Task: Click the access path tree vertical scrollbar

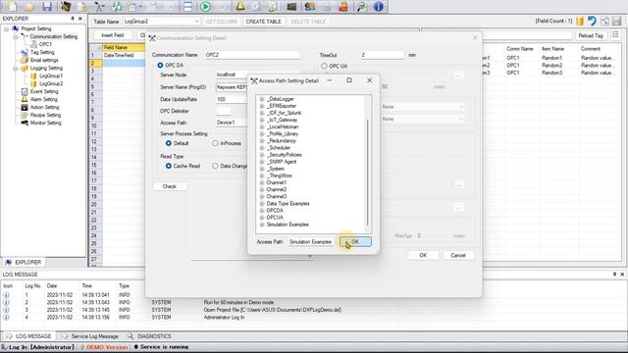Action: tap(367, 173)
